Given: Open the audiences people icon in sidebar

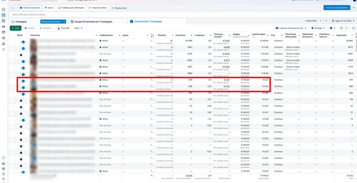Looking at the screenshot, I should pyautogui.click(x=3, y=26).
